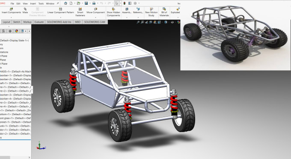291x159 pixels.
Task: Click Zoom to Fit magnifier icon
Action: pos(138,22)
